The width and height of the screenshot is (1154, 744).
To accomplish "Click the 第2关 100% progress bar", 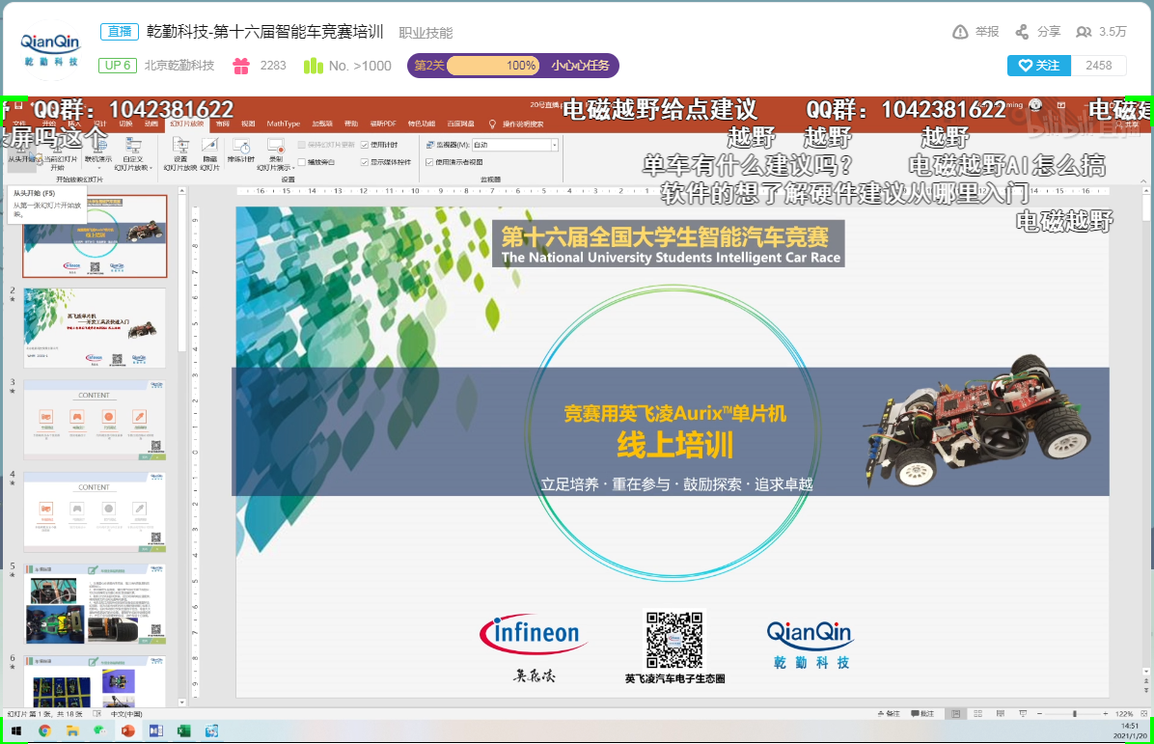I will pyautogui.click(x=492, y=66).
